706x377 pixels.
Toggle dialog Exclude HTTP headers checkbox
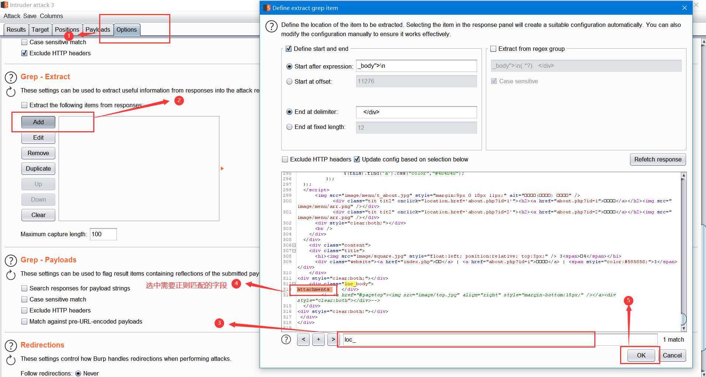(x=285, y=159)
